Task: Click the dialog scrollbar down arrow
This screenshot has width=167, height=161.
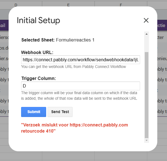Action: pyautogui.click(x=146, y=140)
